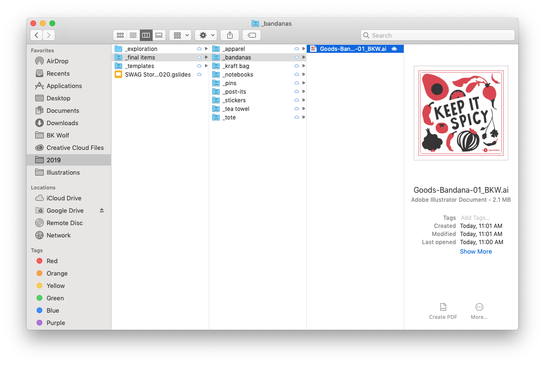Viewport: 545px width, 365px height.
Task: Switch to icon view in toolbar
Action: pyautogui.click(x=120, y=35)
